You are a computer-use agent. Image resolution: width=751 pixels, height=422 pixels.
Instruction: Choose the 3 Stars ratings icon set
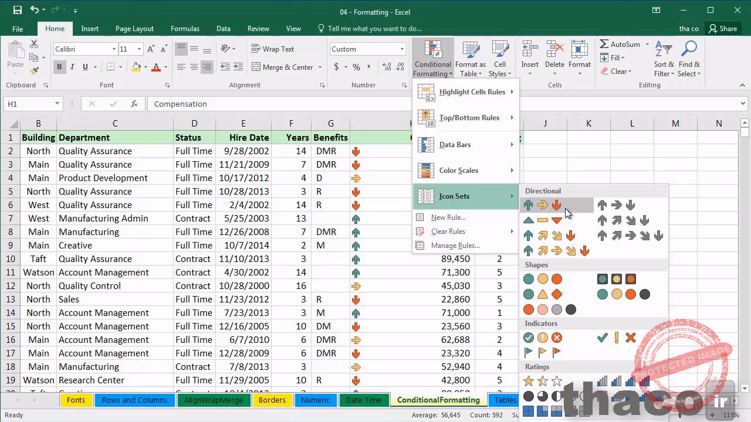543,382
